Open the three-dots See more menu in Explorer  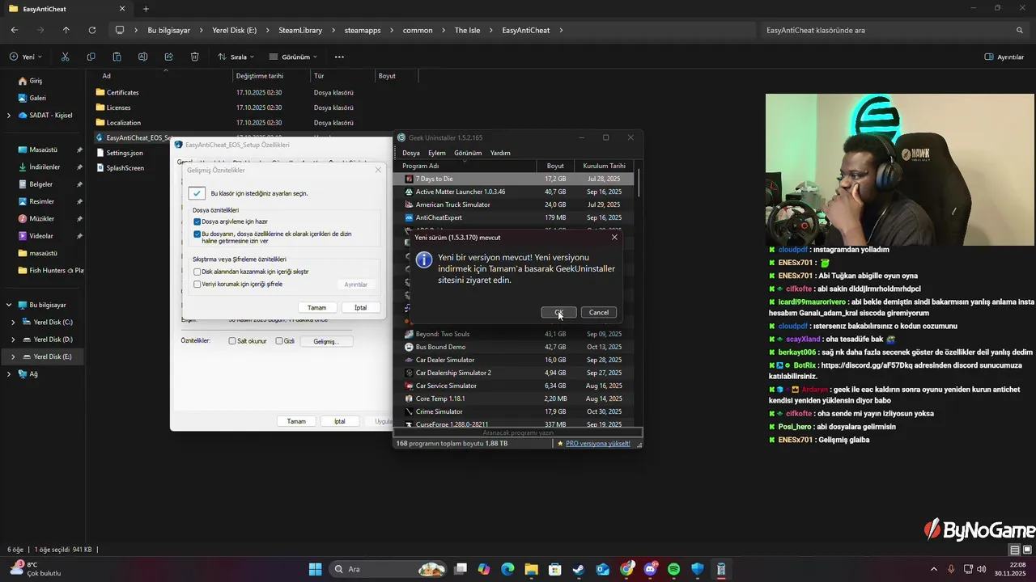(339, 57)
